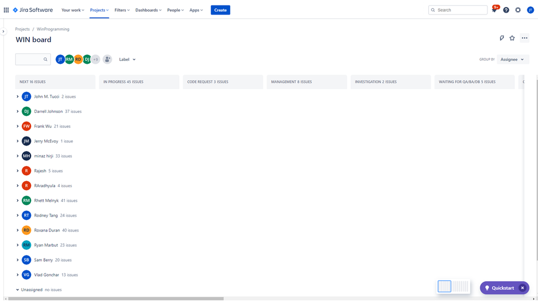Expand RAradhyula swimlane
This screenshot has height=302, width=538.
pyautogui.click(x=17, y=185)
